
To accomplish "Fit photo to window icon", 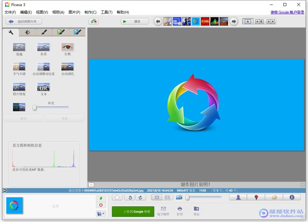I will [157, 197].
